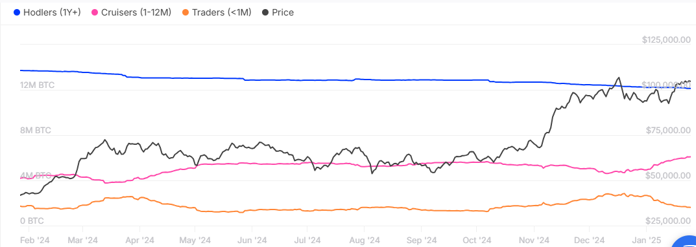696x247 pixels.
Task: Toggle the Cruisers (1-12M) legend series
Action: (x=132, y=12)
